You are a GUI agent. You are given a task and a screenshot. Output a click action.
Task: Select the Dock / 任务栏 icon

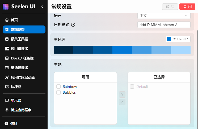(7, 58)
